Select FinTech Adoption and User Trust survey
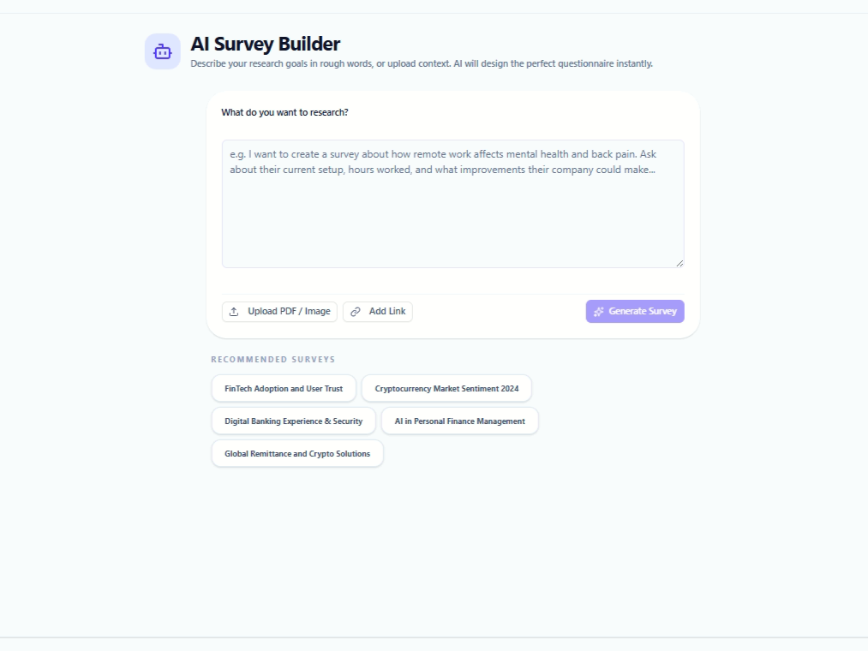 284,389
